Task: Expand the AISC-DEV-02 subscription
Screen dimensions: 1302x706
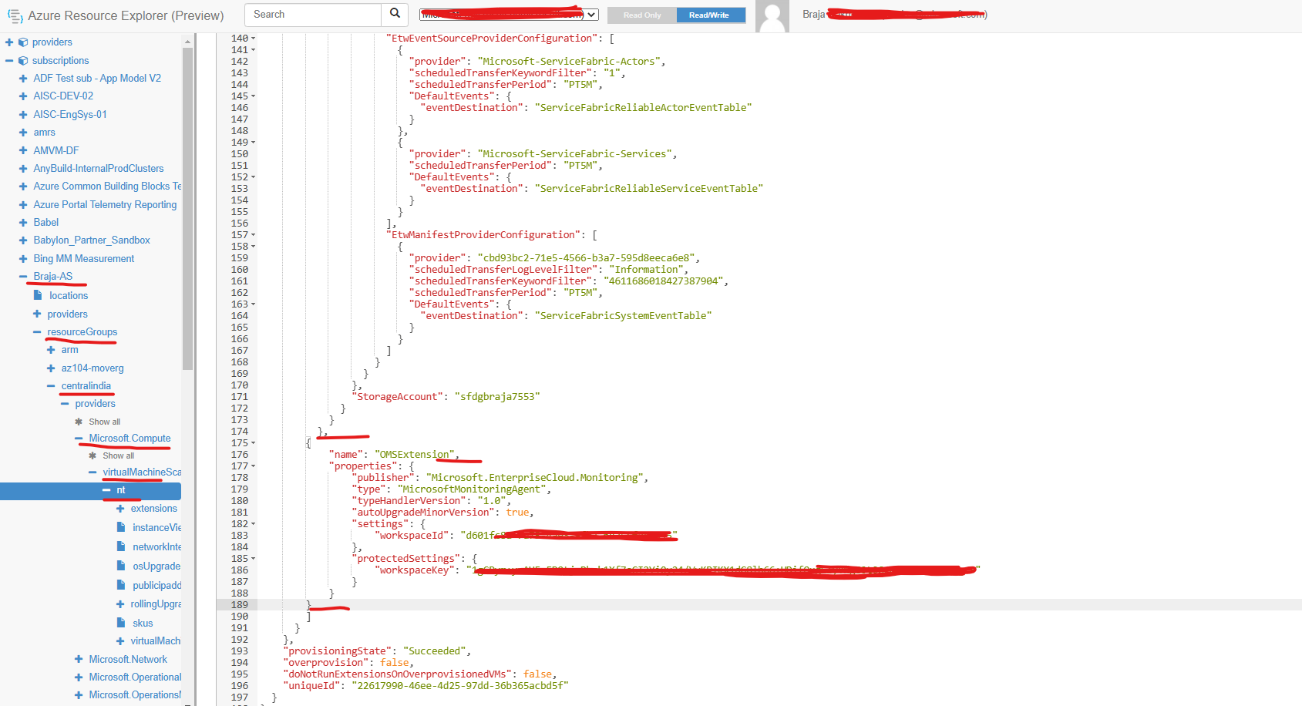Action: click(23, 96)
